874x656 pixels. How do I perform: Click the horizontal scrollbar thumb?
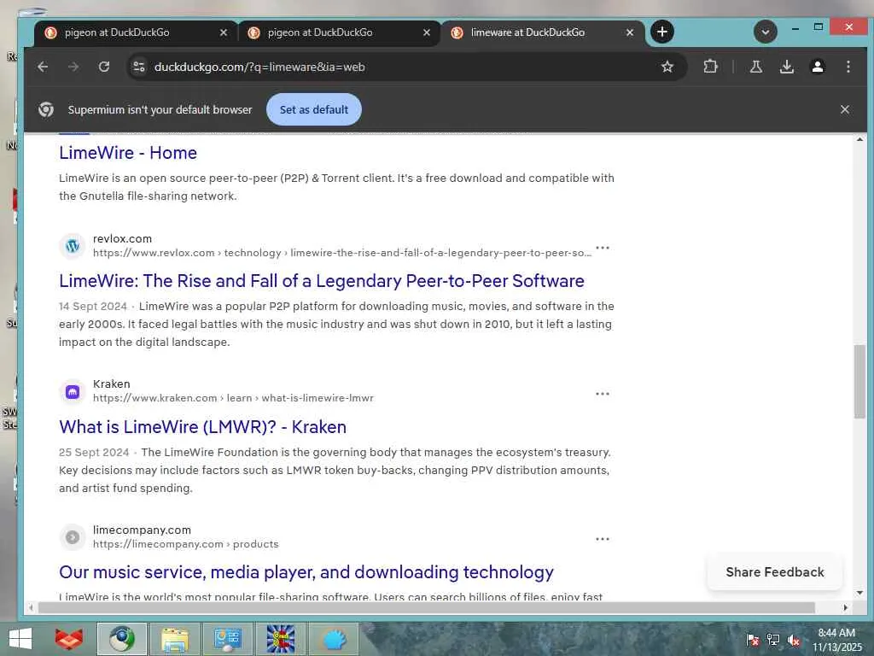click(x=427, y=607)
